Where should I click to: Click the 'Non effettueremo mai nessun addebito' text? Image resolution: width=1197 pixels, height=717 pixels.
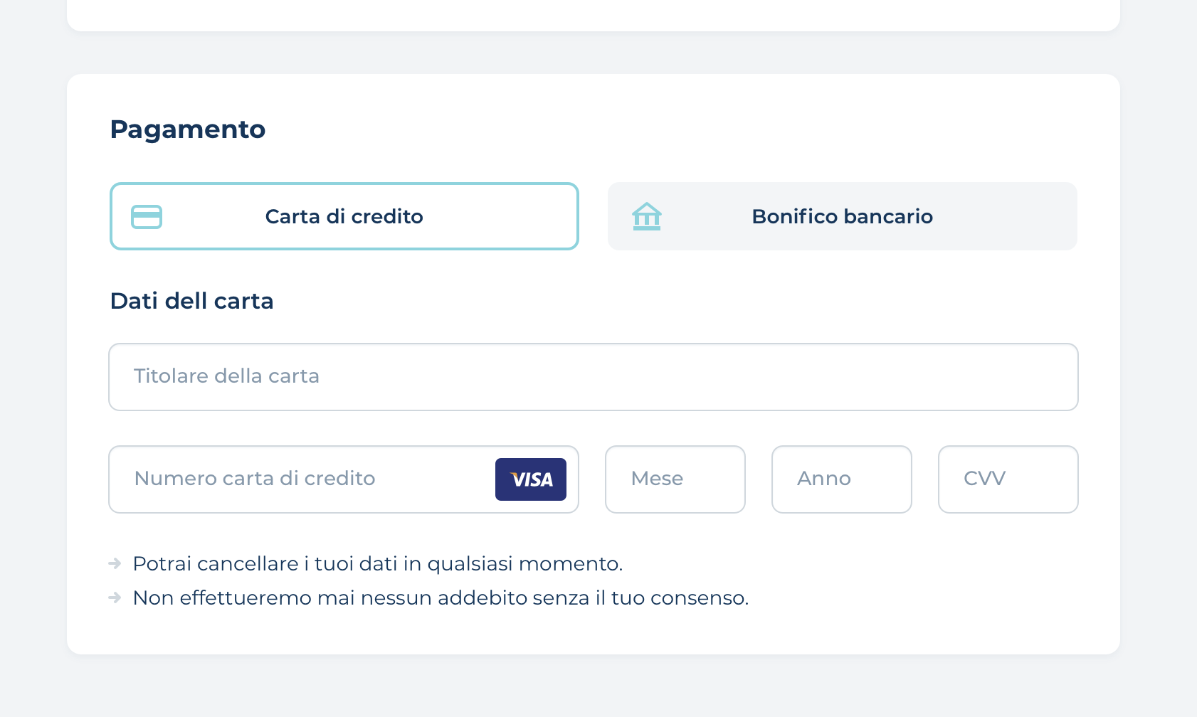coord(441,598)
